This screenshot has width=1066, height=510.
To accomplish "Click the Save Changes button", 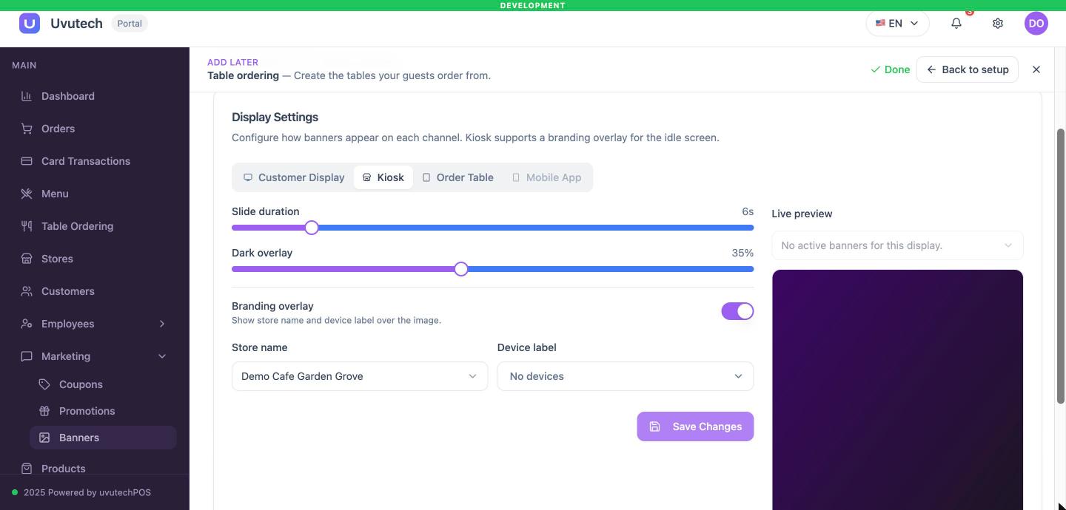I will [x=695, y=426].
